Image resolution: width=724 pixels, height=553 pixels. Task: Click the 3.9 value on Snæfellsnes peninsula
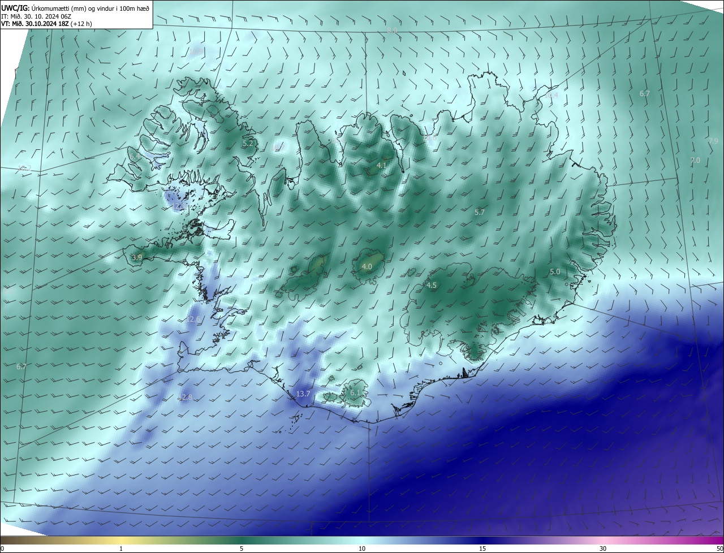coord(137,257)
